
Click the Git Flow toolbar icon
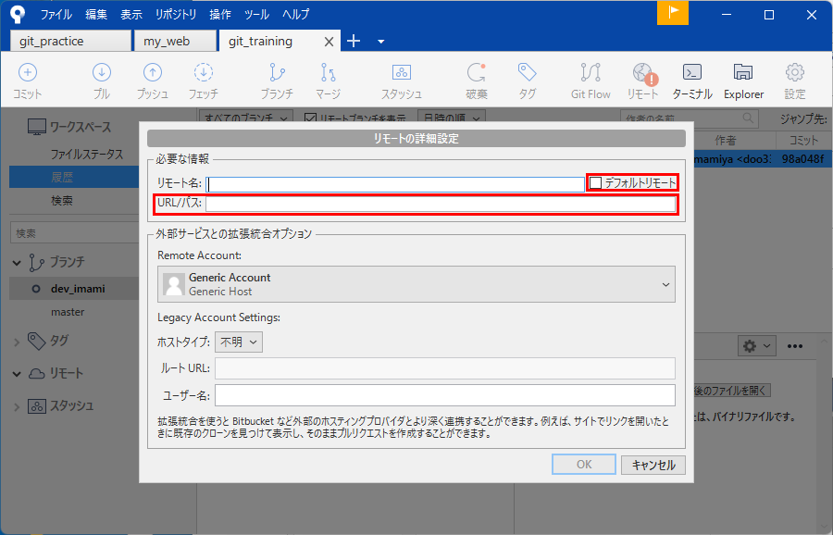tap(591, 81)
